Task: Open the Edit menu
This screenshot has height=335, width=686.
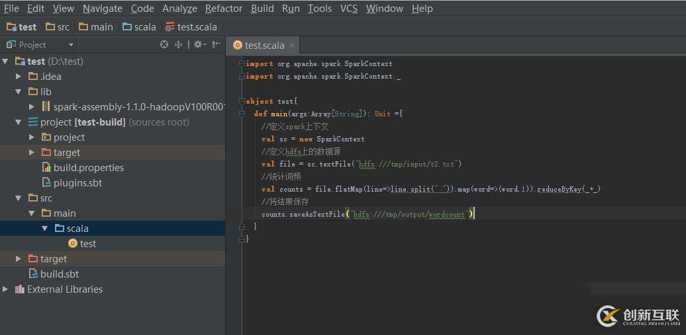Action: 36,9
